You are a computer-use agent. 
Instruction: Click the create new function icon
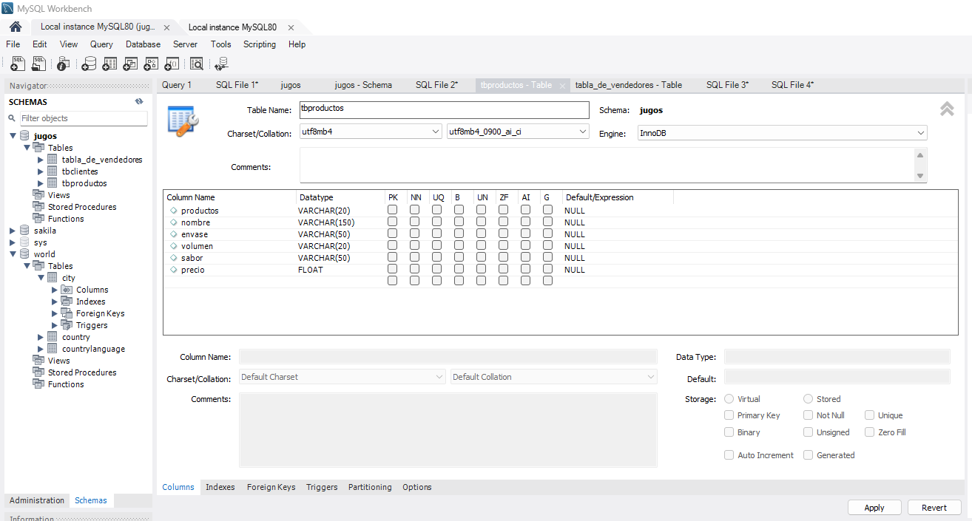pyautogui.click(x=172, y=64)
